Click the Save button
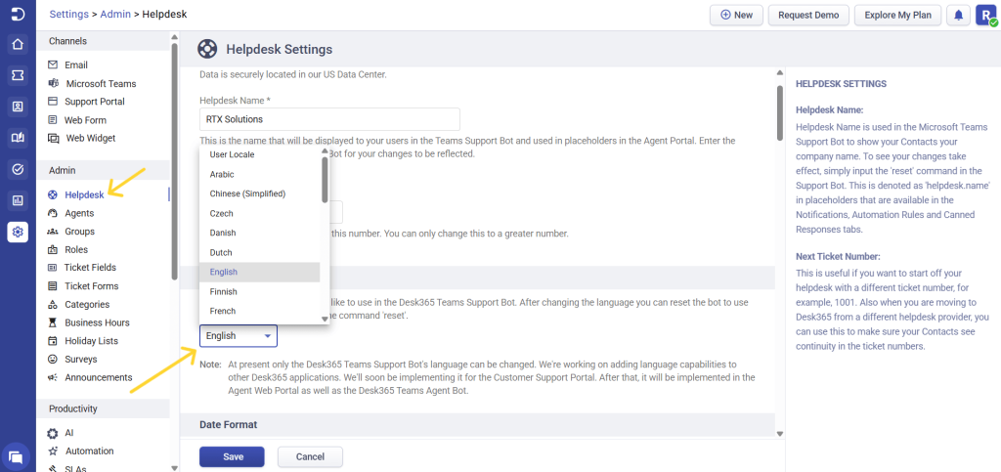 233,456
